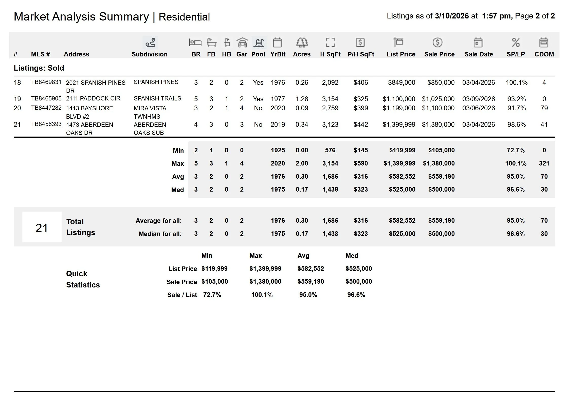Click the CDOM calendar icon
The image size is (567, 394).
coord(544,43)
